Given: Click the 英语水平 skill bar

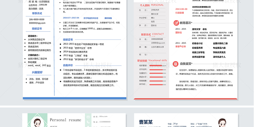Looking at the screenshot, I should pos(158,77).
